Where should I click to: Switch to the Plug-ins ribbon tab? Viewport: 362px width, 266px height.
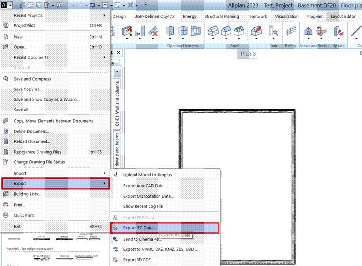click(315, 16)
